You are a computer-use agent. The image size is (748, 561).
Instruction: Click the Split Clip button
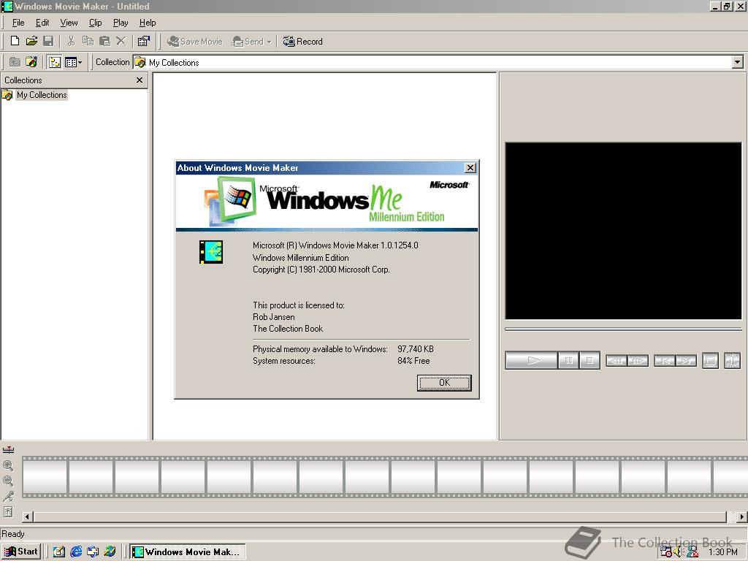(x=732, y=361)
